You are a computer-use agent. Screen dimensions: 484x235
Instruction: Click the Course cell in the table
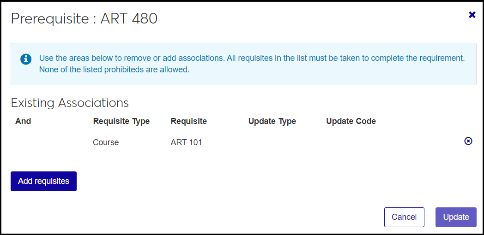[x=106, y=142]
